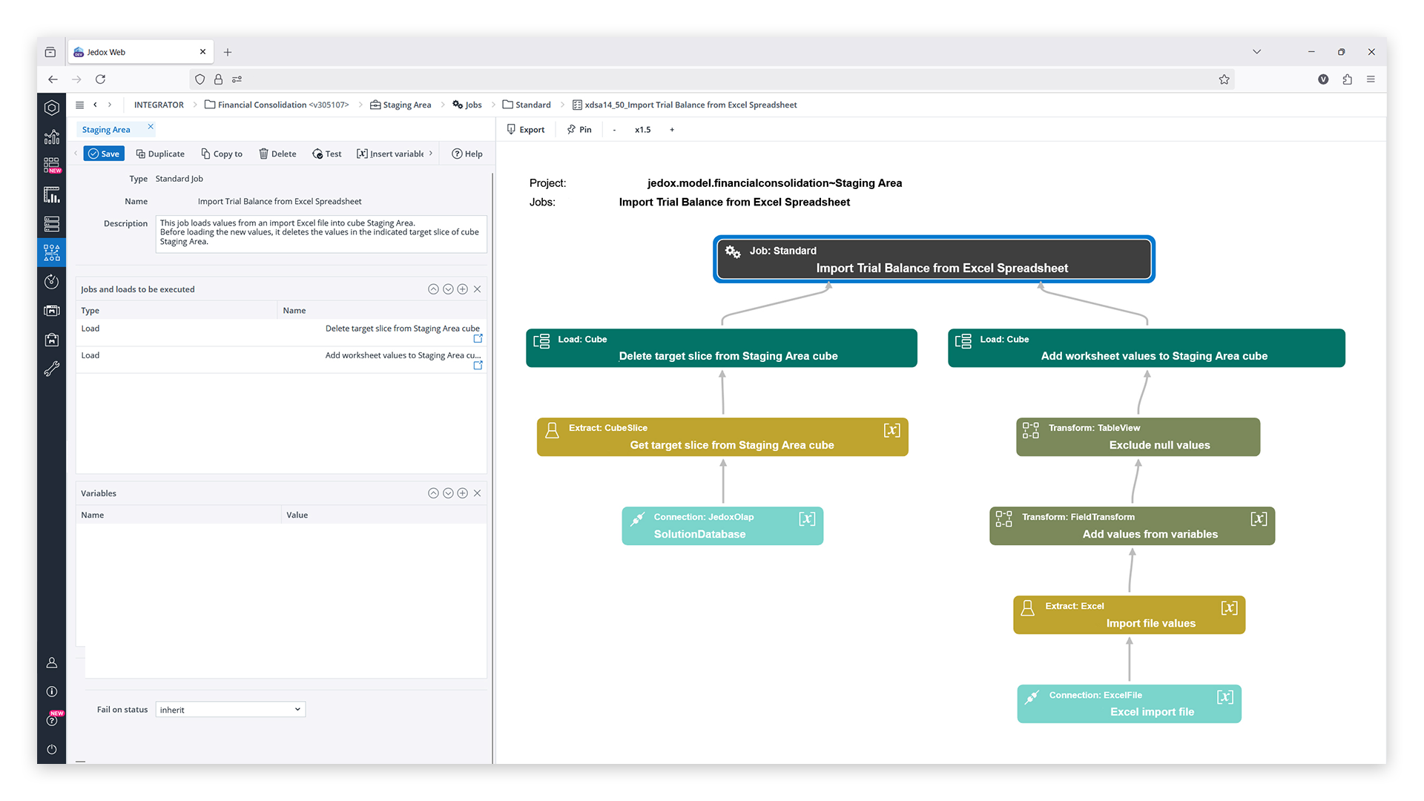Open Delete target slice load link icon
This screenshot has width=1424, height=801.
click(478, 338)
